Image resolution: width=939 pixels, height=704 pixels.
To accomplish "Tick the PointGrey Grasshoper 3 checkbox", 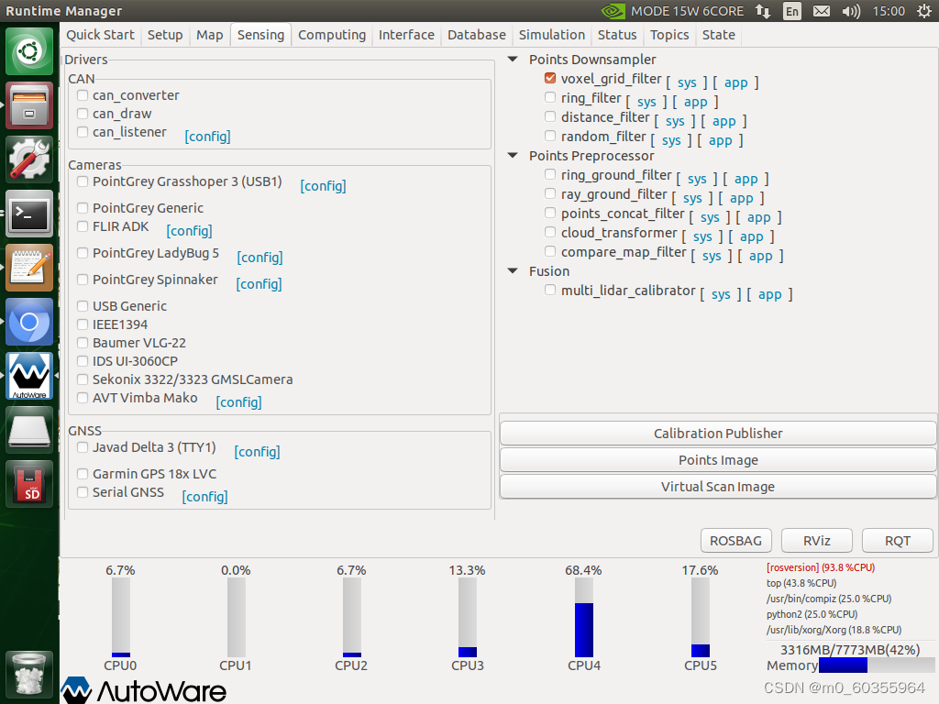I will tap(83, 181).
